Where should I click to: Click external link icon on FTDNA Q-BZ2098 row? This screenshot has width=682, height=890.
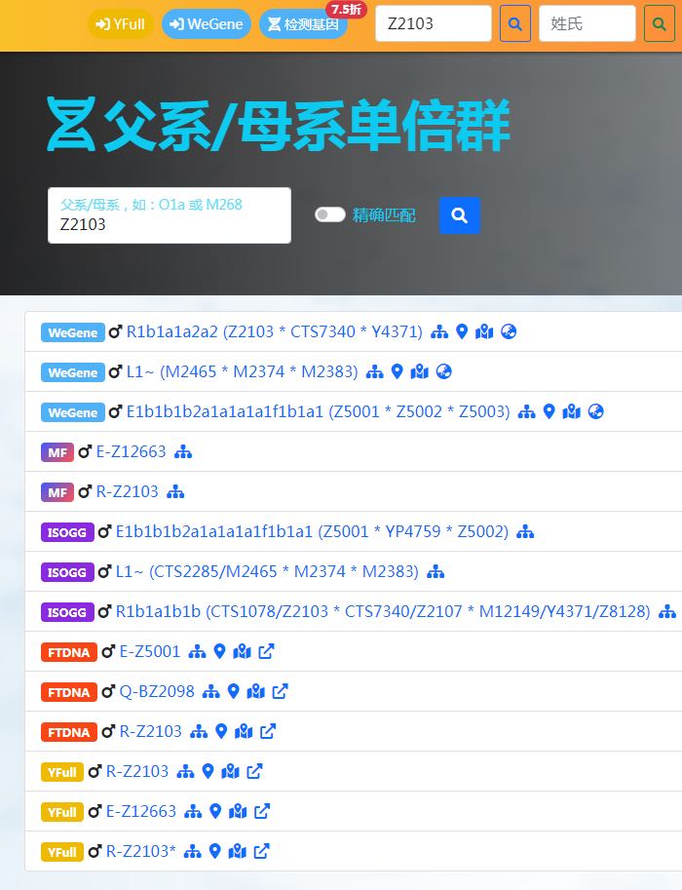[x=280, y=692]
